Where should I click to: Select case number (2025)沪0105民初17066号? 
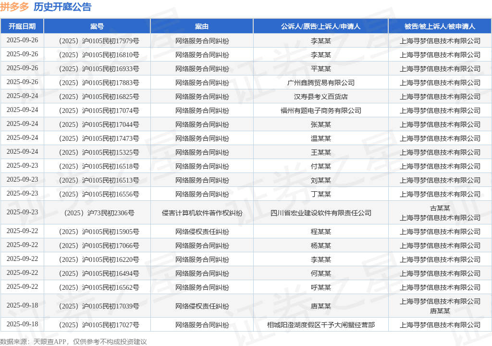pos(99,246)
